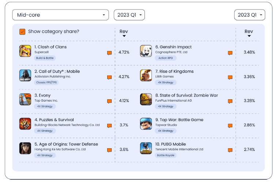274x186 pixels.
Task: Click comment icon beside Puzzles & Survival
Action: (x=109, y=125)
